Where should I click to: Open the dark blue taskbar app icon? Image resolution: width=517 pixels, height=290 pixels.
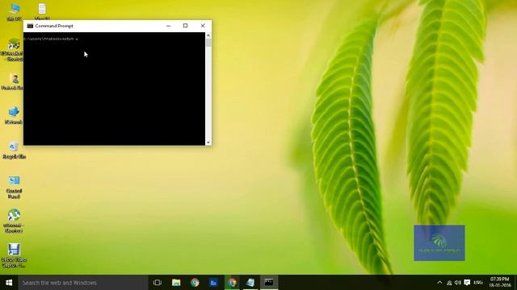click(x=213, y=283)
